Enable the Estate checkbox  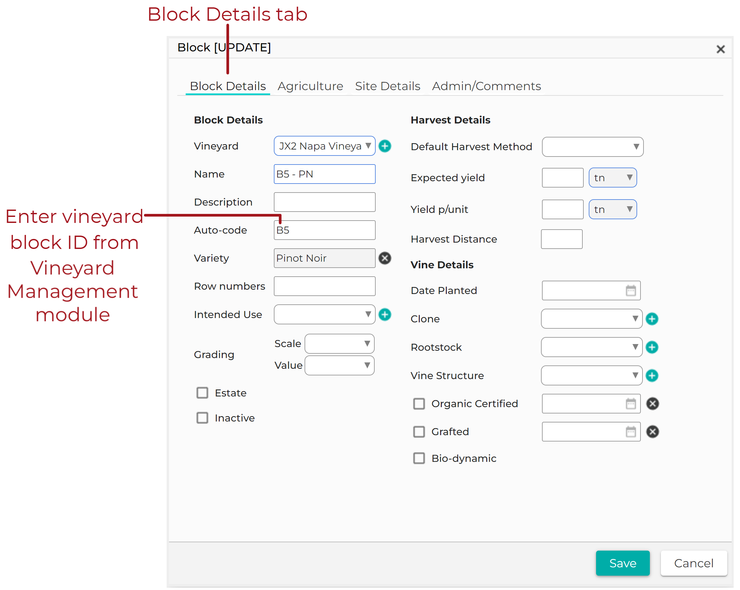[x=202, y=393]
